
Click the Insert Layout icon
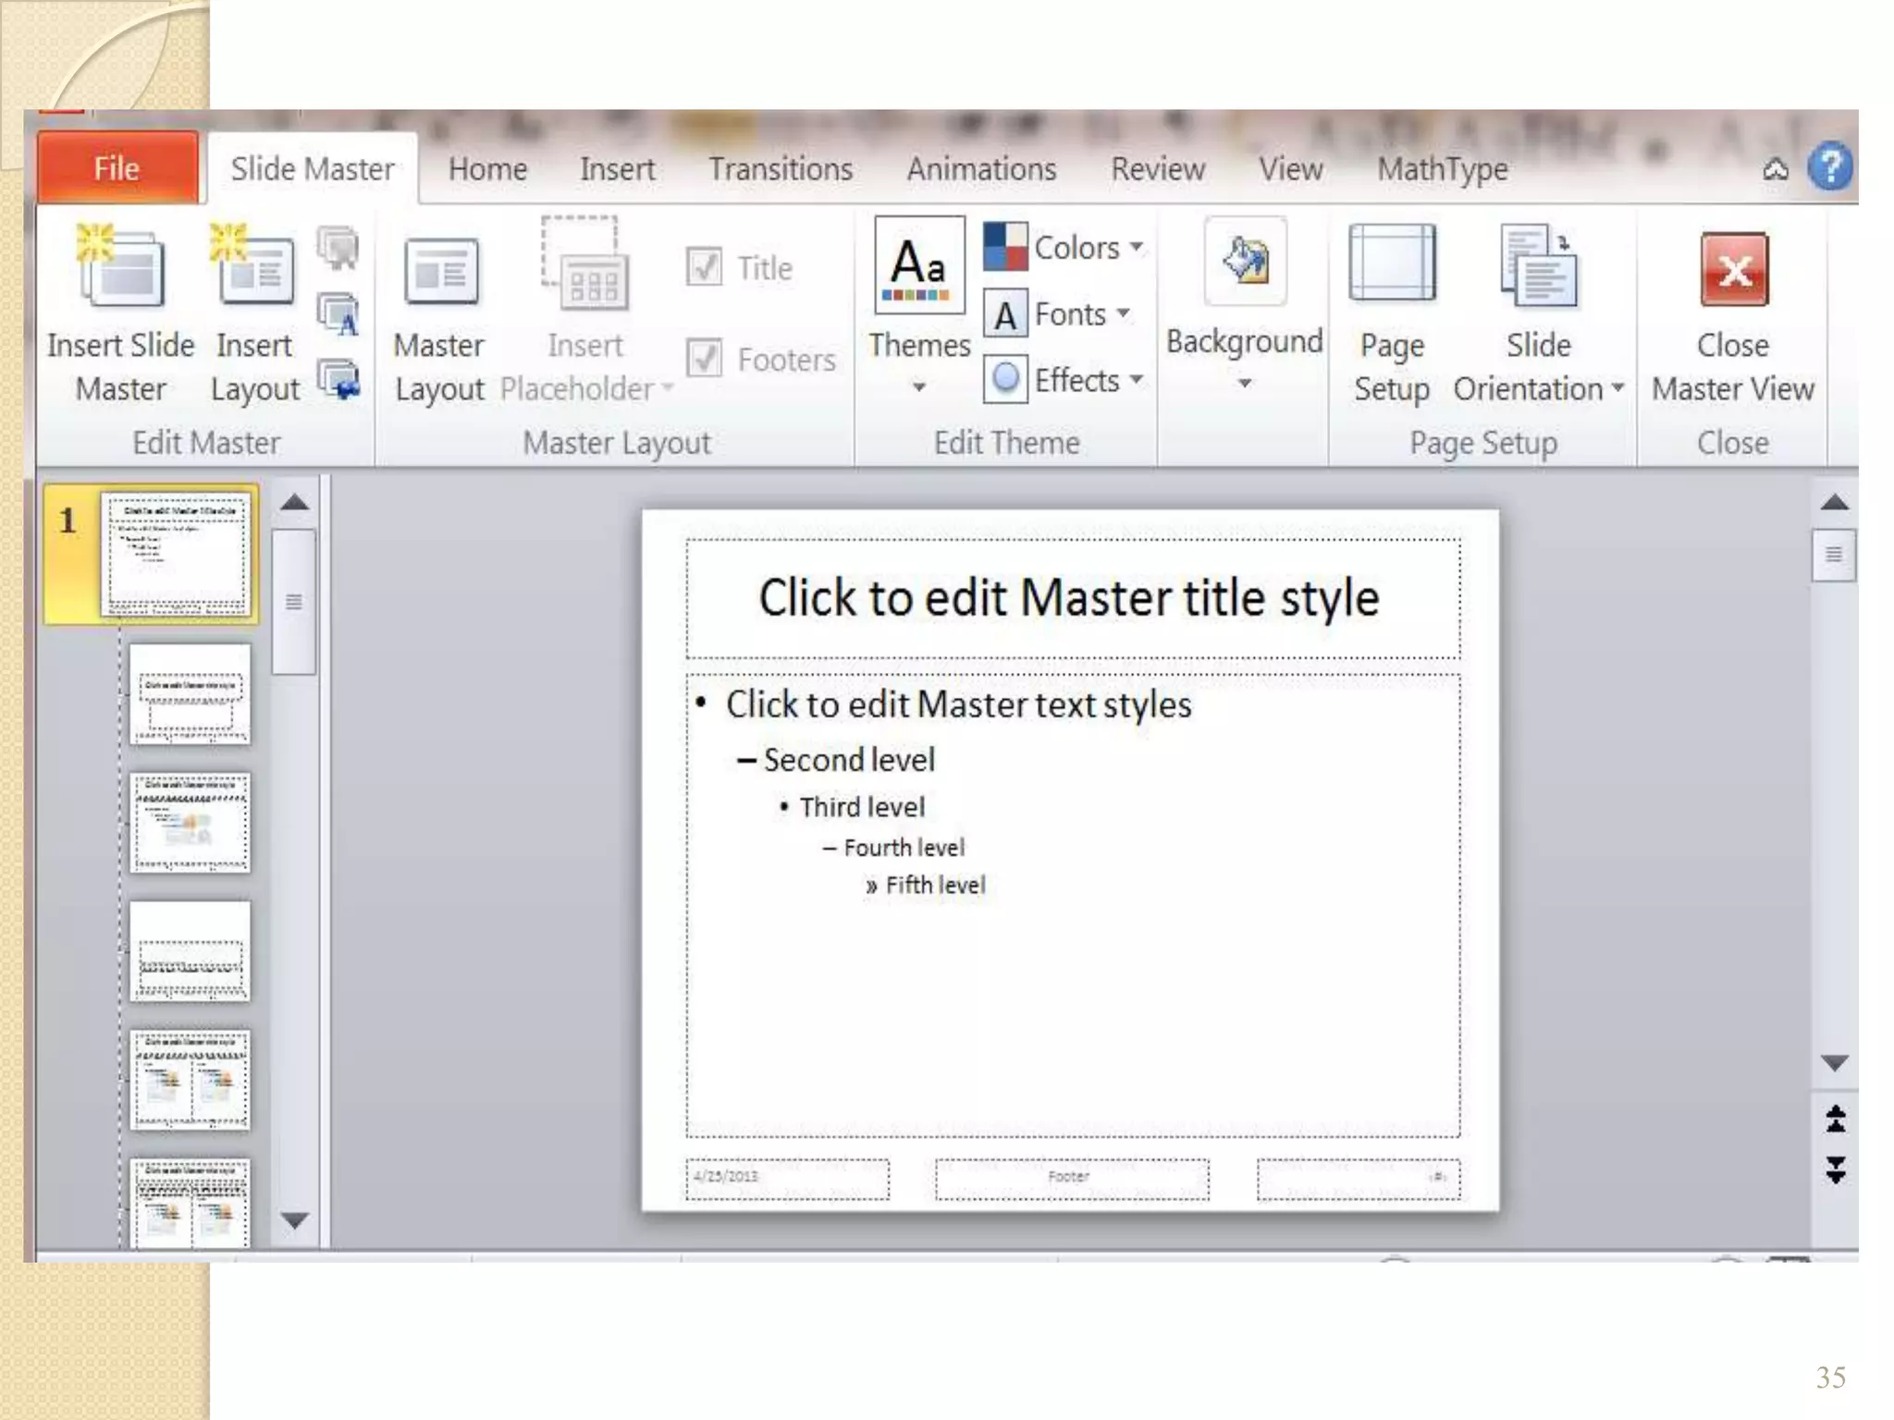coord(253,270)
